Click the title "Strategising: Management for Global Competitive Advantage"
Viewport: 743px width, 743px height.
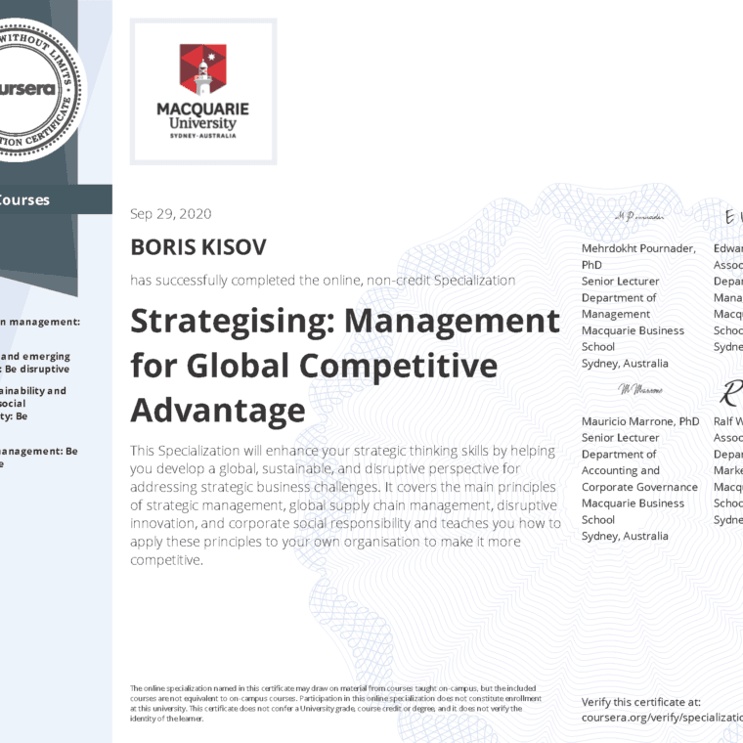(345, 365)
